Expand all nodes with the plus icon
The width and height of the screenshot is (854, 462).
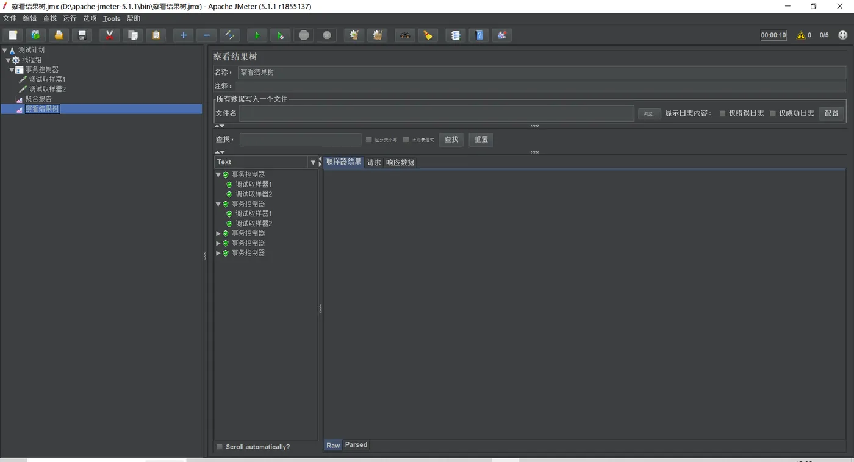tap(183, 35)
